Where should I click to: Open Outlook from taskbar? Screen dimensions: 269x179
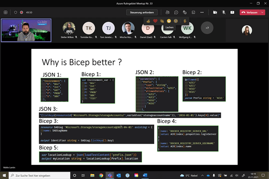coord(119,175)
